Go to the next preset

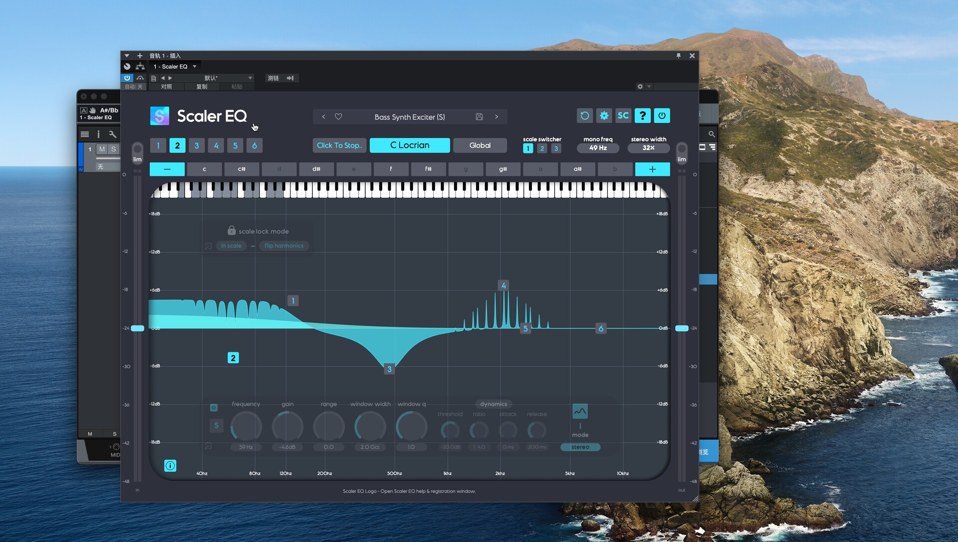(x=496, y=117)
